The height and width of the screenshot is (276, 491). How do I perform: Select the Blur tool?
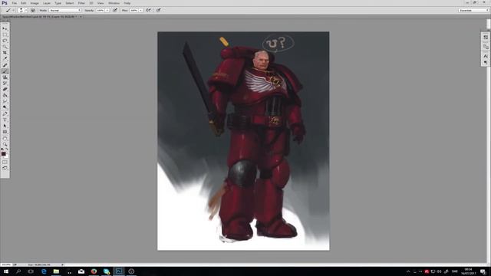(5, 101)
